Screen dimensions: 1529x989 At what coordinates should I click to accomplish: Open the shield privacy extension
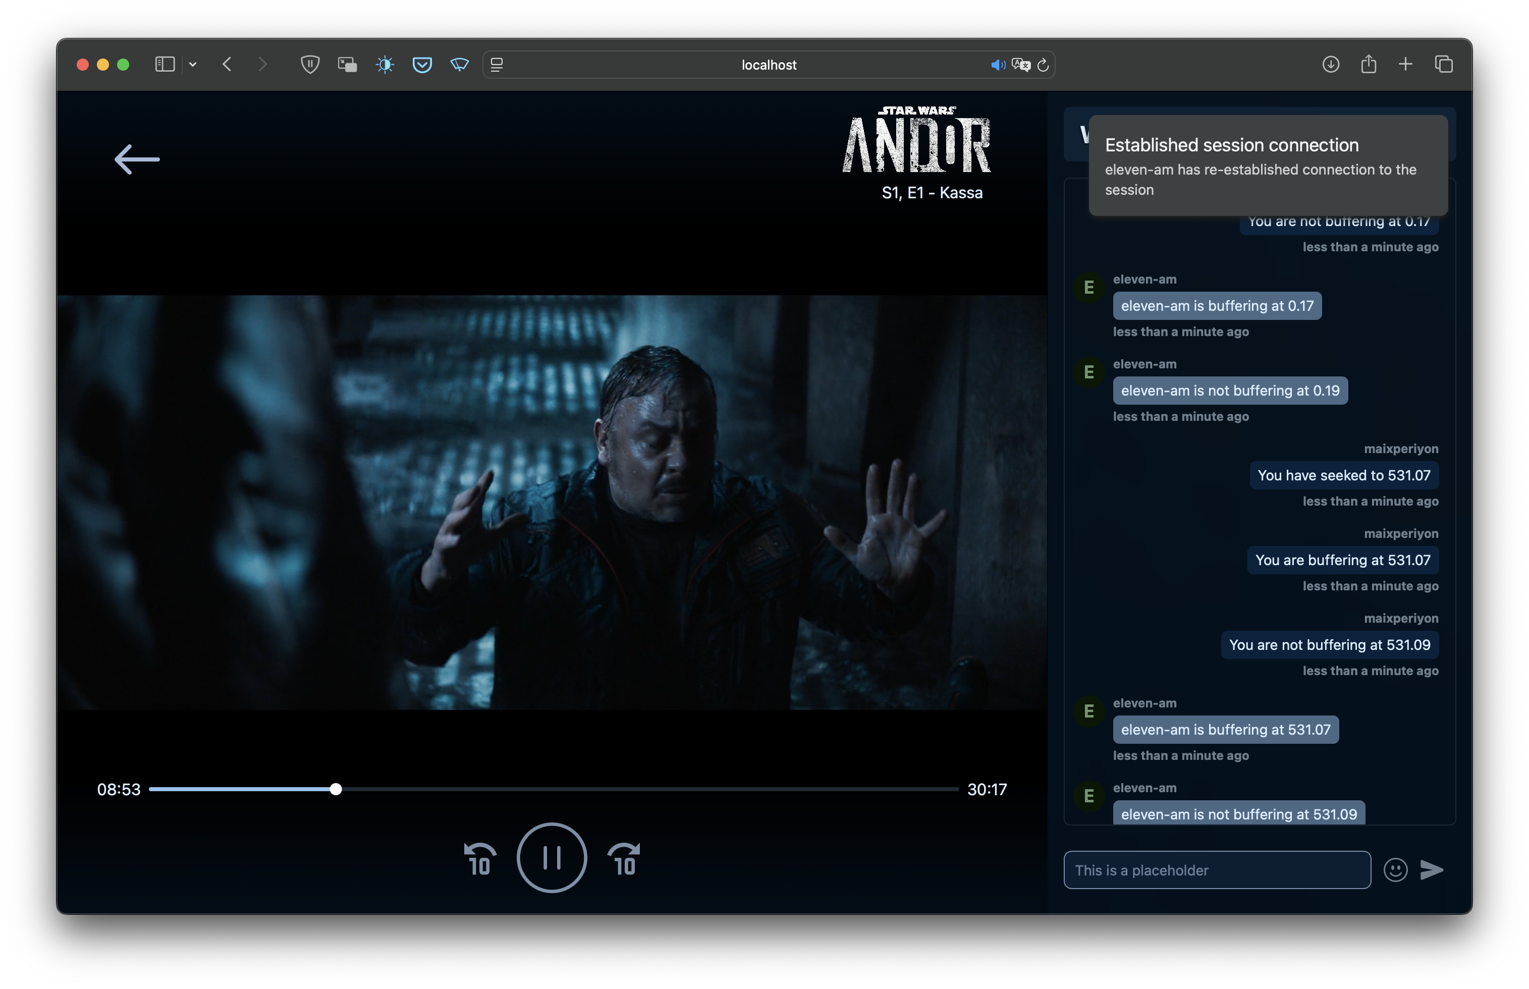pyautogui.click(x=310, y=64)
